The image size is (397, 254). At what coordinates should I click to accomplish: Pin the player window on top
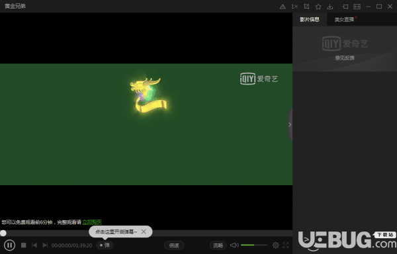[345, 7]
